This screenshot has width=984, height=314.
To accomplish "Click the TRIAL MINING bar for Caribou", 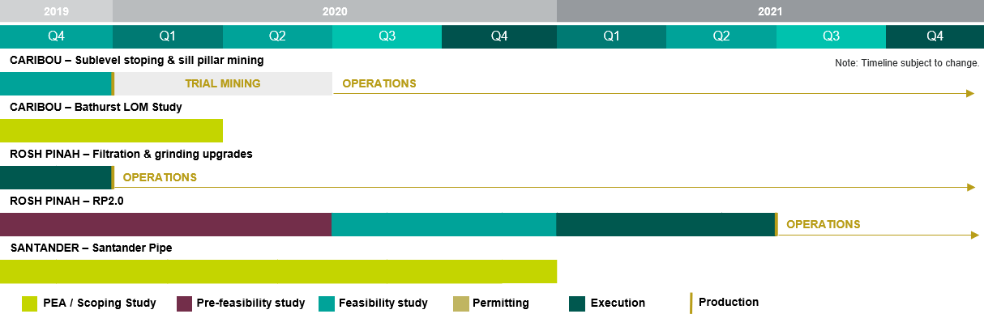I will 223,83.
